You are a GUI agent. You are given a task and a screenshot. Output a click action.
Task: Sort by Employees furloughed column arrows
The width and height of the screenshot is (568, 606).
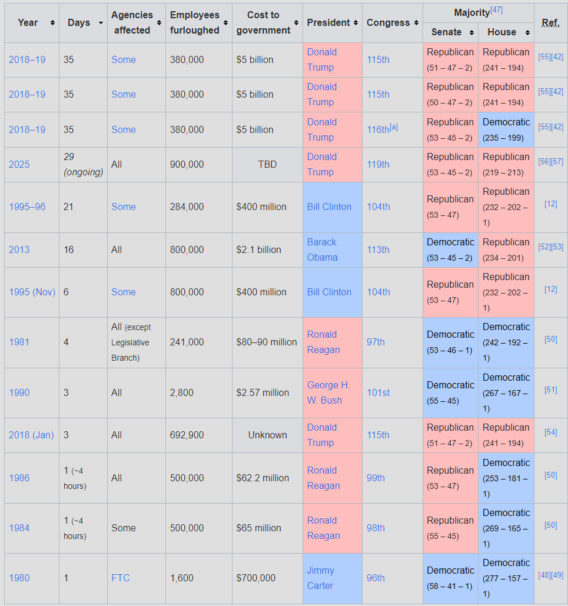[225, 23]
